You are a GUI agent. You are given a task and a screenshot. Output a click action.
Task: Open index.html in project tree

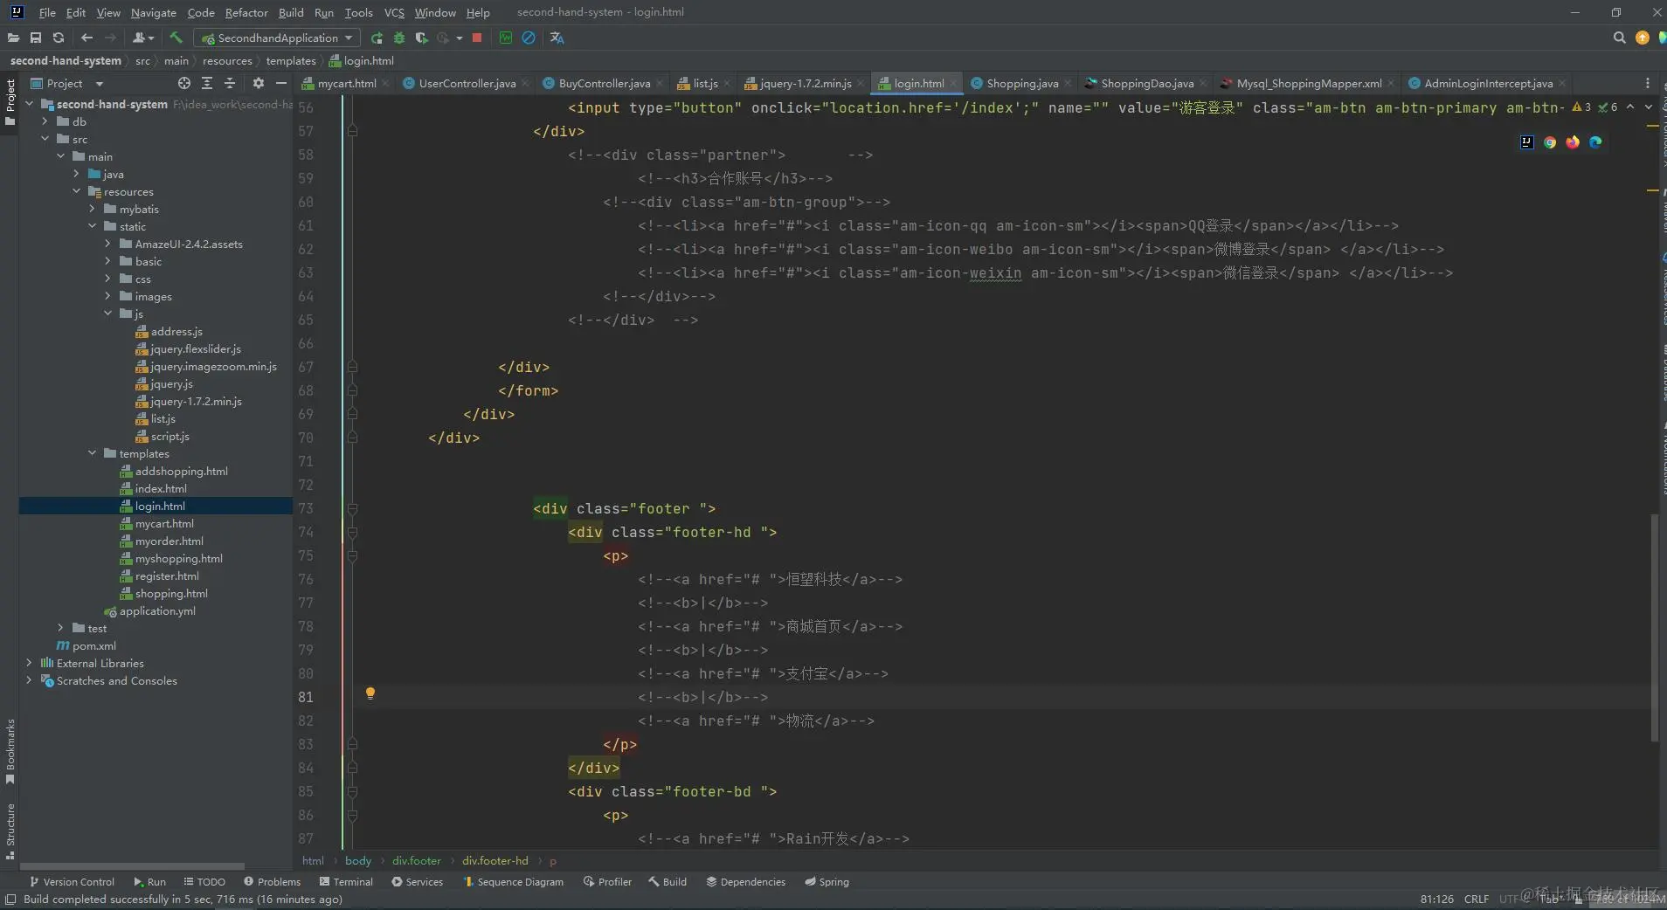[x=161, y=488]
